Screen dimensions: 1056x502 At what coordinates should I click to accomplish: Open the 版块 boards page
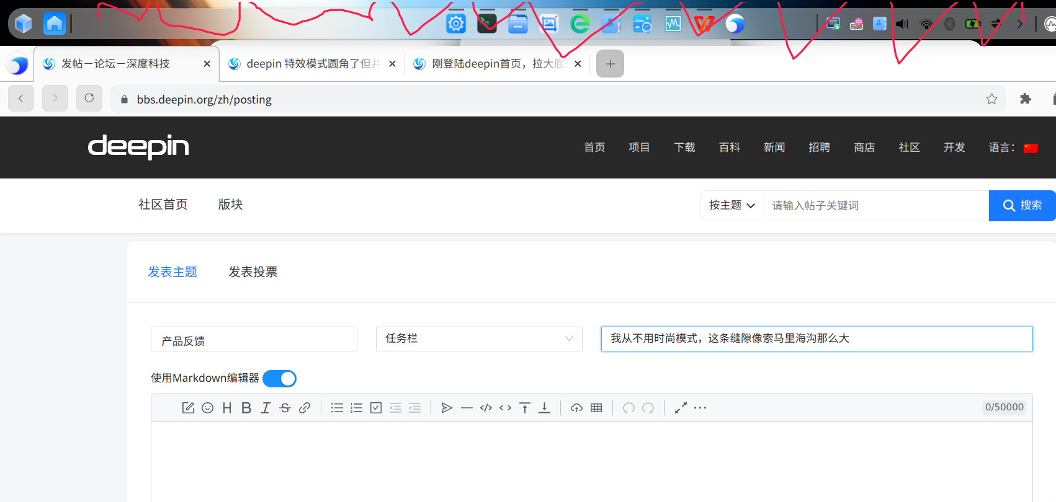click(230, 205)
